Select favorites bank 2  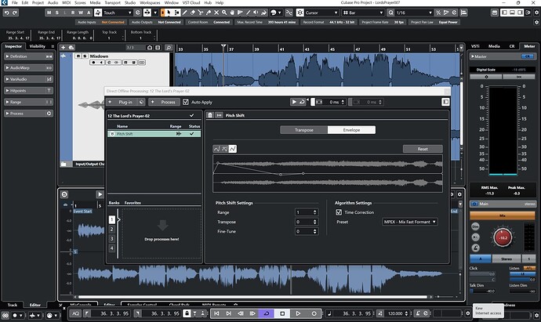coord(112,230)
